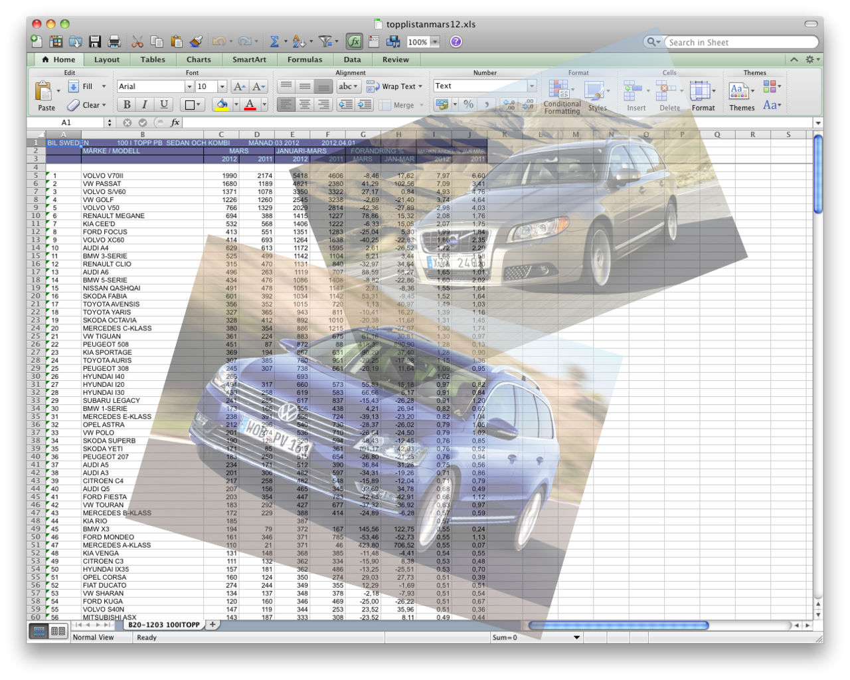Click the red font color swatch button
The height and width of the screenshot is (680, 850).
[250, 104]
